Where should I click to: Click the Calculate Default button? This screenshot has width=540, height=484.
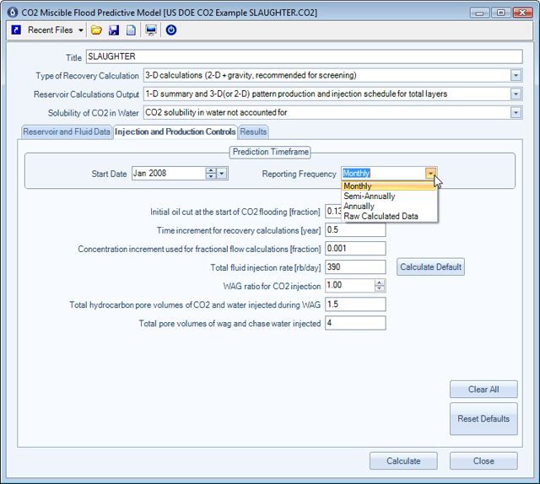[x=430, y=266]
